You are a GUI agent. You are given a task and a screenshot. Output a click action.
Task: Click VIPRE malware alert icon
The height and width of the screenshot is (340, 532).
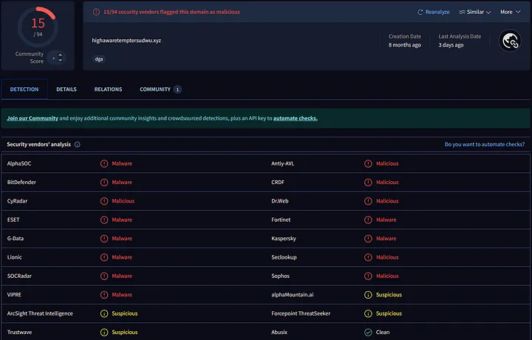point(104,295)
